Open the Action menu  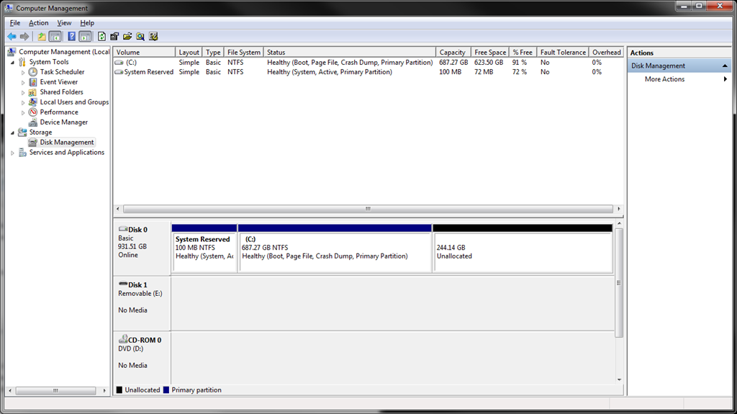(x=39, y=22)
